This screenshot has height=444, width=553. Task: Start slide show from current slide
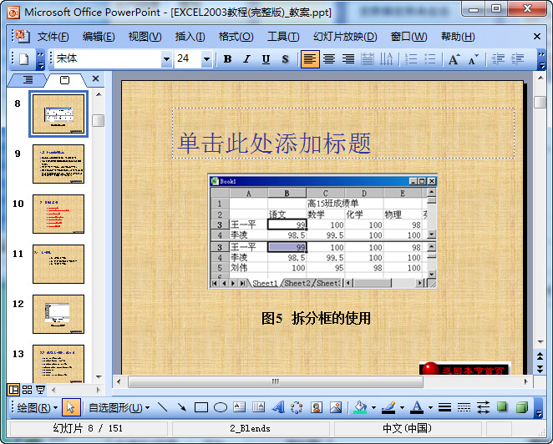pos(41,390)
